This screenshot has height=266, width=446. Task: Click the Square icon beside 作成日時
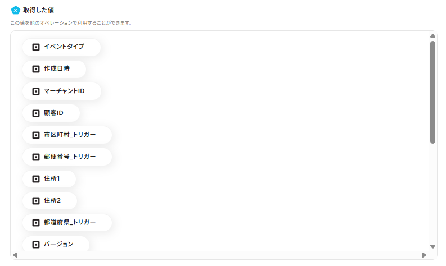[x=36, y=69]
